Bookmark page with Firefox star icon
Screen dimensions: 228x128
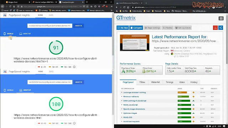click(x=87, y=6)
